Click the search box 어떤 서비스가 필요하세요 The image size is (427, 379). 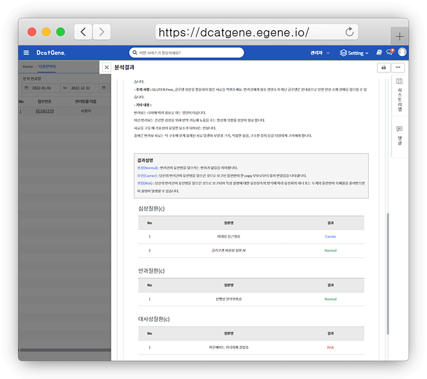[x=187, y=53]
